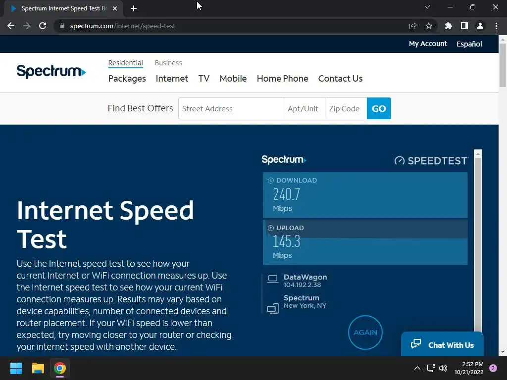
Task: Click the browser address bar URL
Action: click(123, 26)
